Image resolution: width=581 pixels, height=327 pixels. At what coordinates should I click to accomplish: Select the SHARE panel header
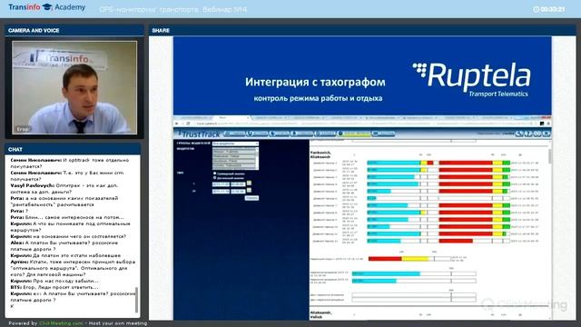pyautogui.click(x=362, y=30)
